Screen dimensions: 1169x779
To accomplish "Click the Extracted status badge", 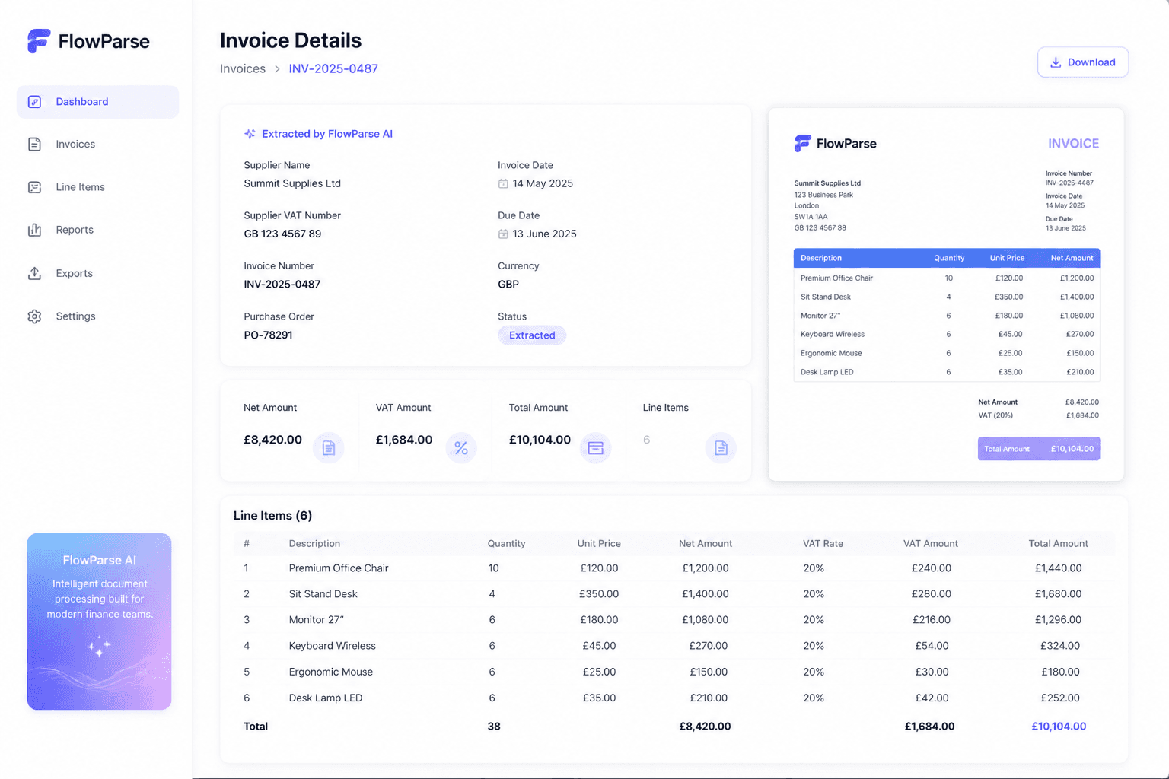I will pos(532,335).
